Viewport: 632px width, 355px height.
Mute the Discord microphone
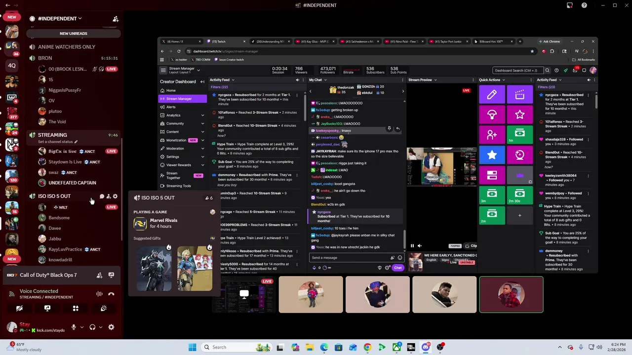pyautogui.click(x=74, y=327)
